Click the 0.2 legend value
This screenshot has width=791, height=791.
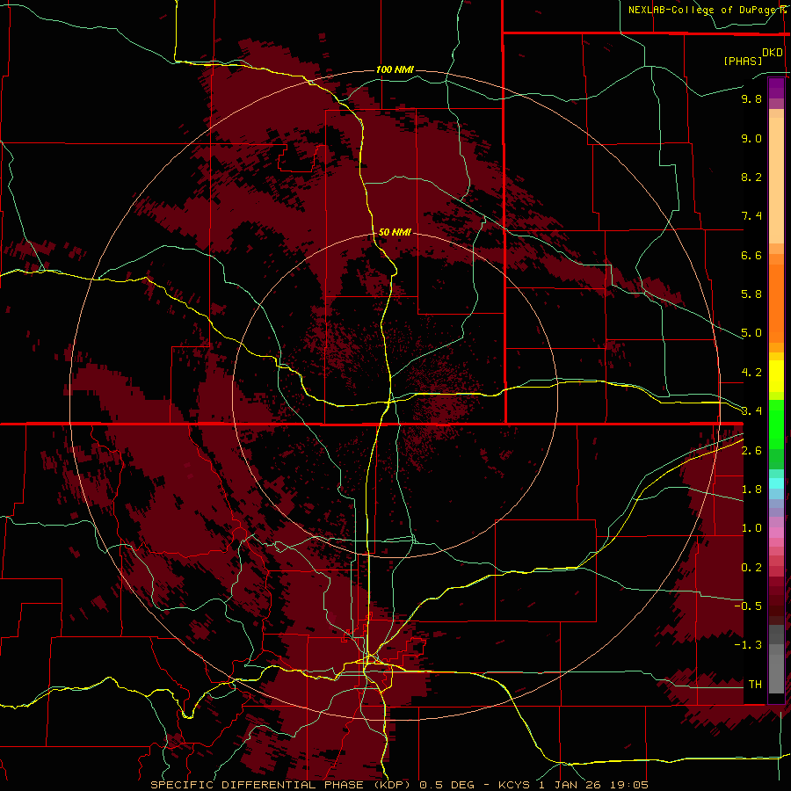coord(751,568)
